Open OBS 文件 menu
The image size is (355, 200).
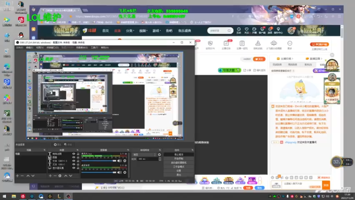click(x=20, y=48)
